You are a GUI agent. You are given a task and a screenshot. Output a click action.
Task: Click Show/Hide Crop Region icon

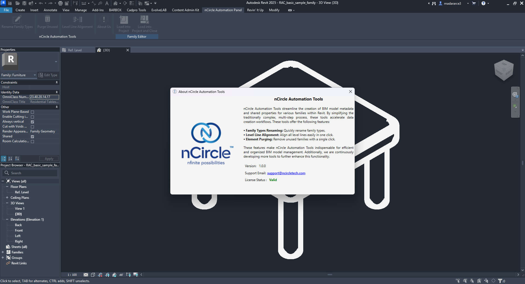(107, 275)
